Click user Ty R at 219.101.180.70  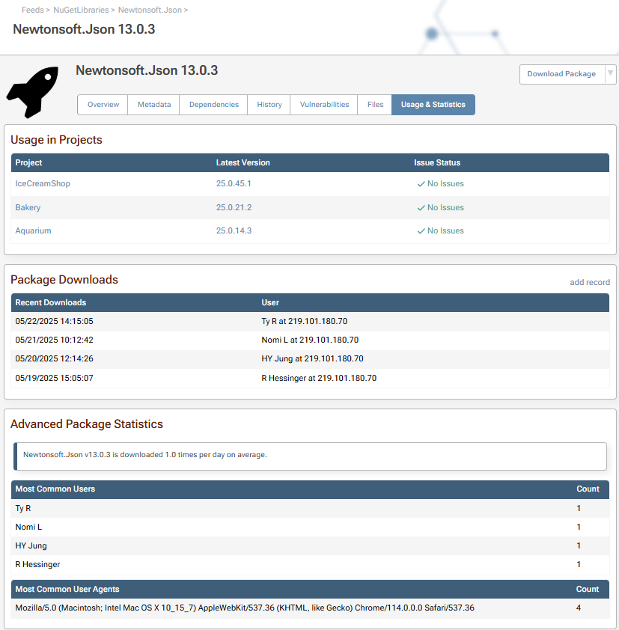point(305,322)
